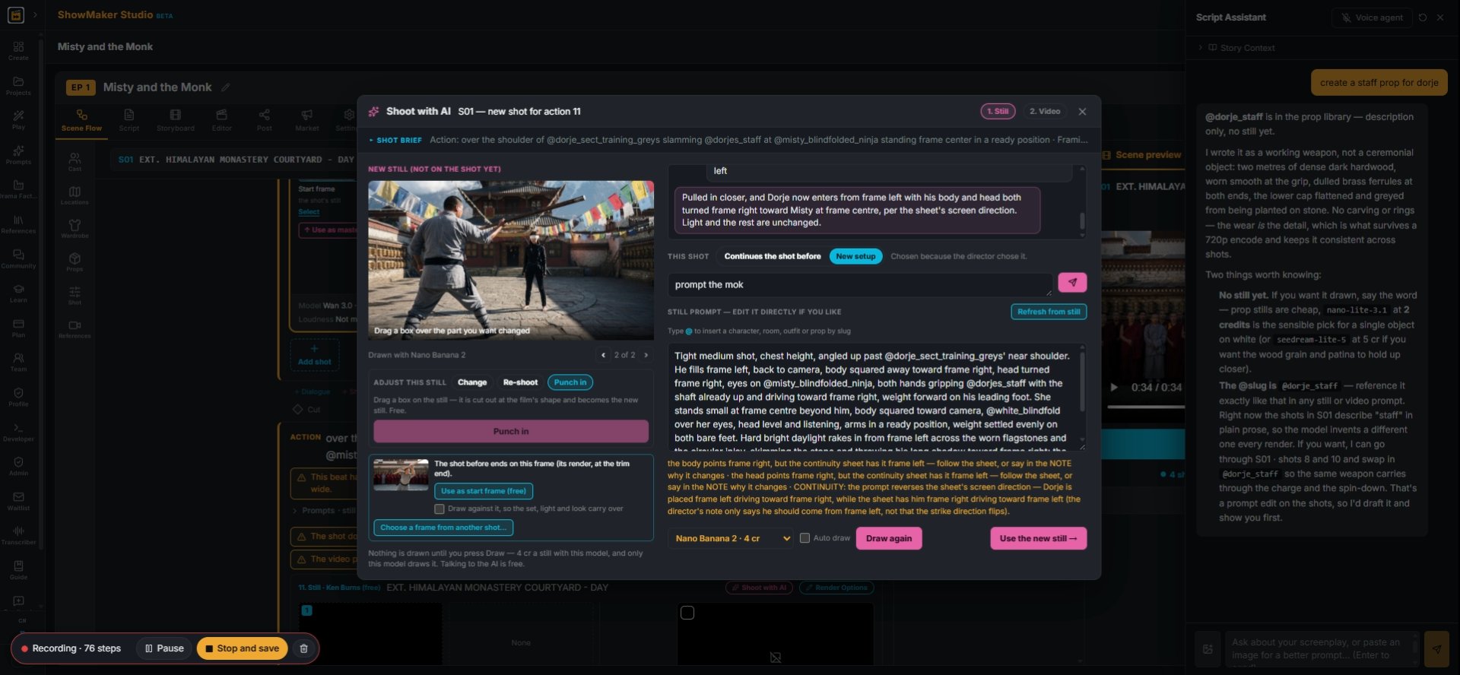Expand the sidebar with the top chevron
The width and height of the screenshot is (1460, 675).
35,14
